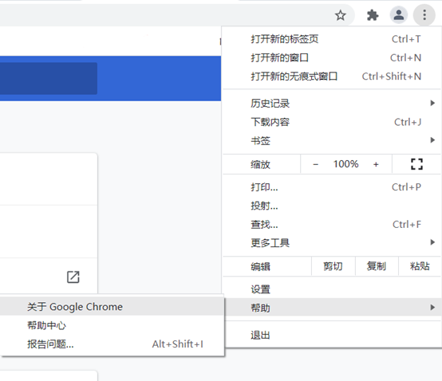Viewport: 442px width, 381px height.
Task: Select 打开新的窗口 menu item
Action: tap(331, 57)
